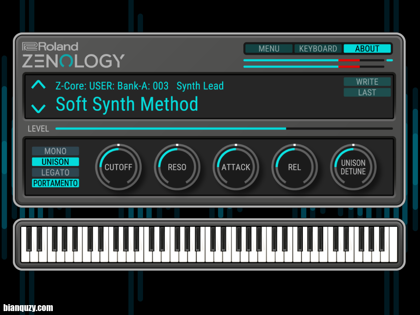Click the Synth Lead category label
The height and width of the screenshot is (315, 420).
coord(200,86)
